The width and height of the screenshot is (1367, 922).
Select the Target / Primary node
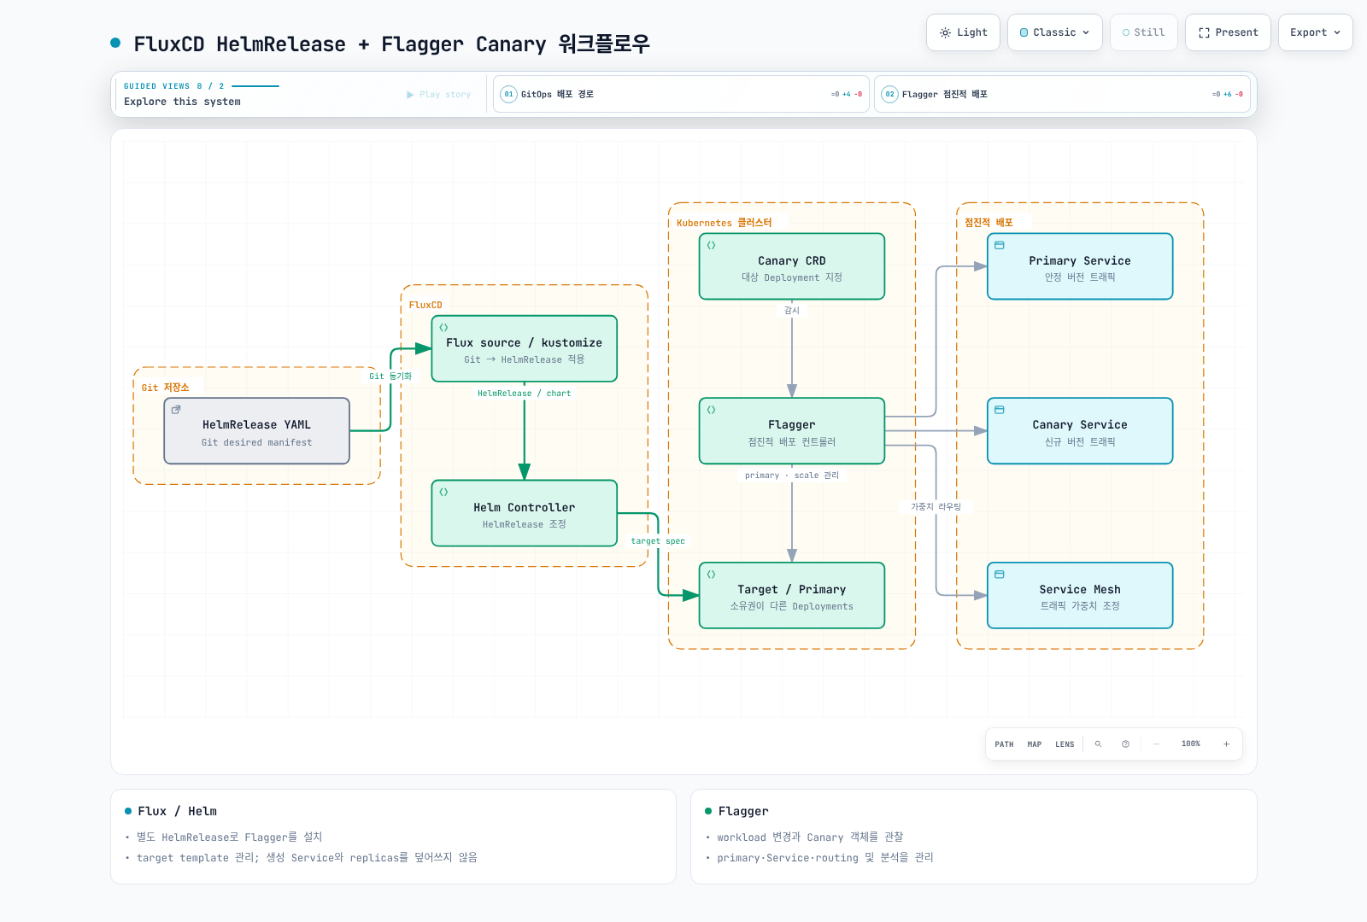click(791, 595)
